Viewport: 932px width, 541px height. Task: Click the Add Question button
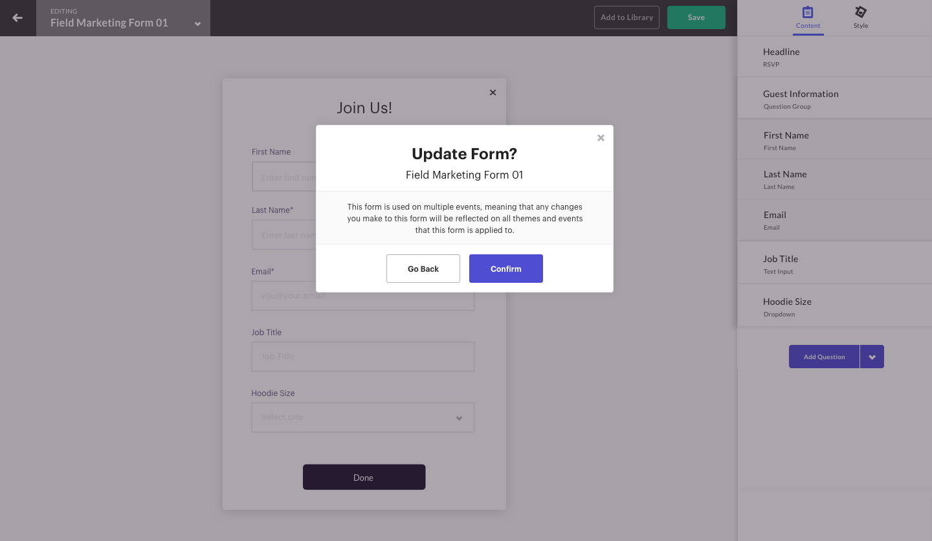[824, 357]
